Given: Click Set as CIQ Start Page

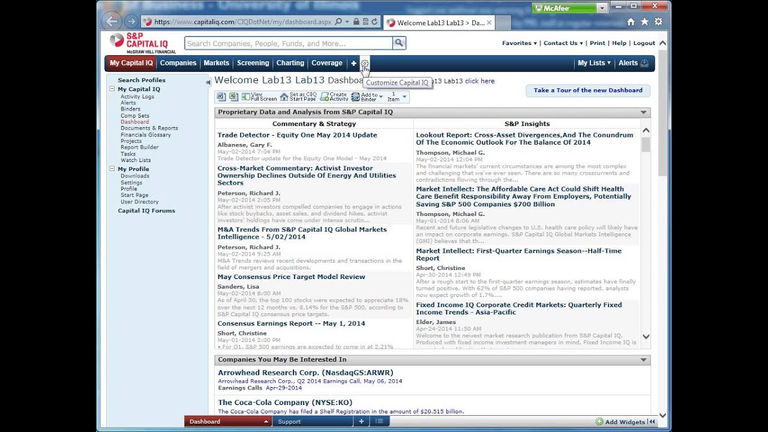Looking at the screenshot, I should (298, 97).
